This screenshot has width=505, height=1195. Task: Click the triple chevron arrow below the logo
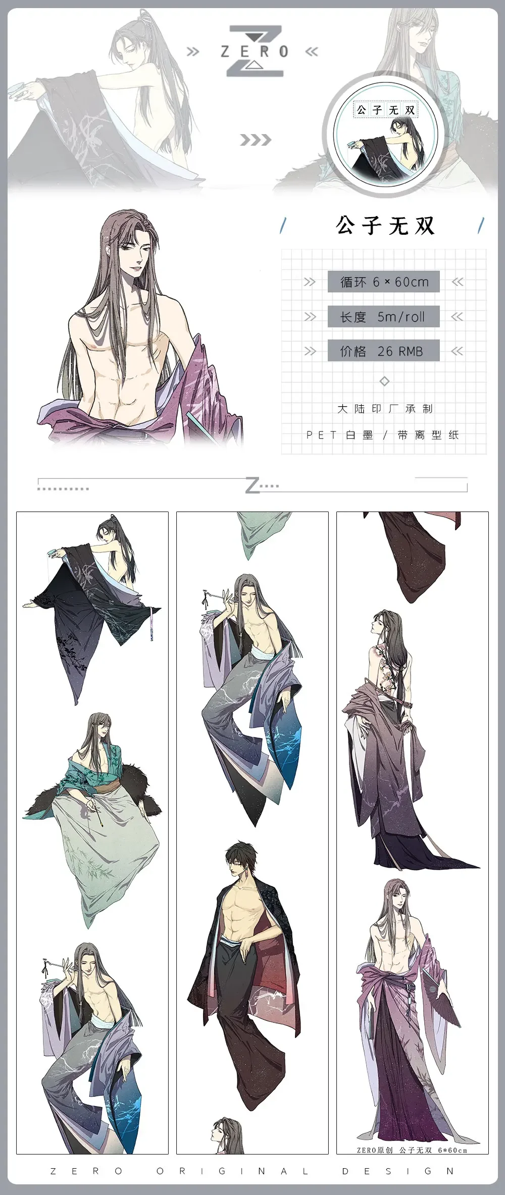click(256, 140)
